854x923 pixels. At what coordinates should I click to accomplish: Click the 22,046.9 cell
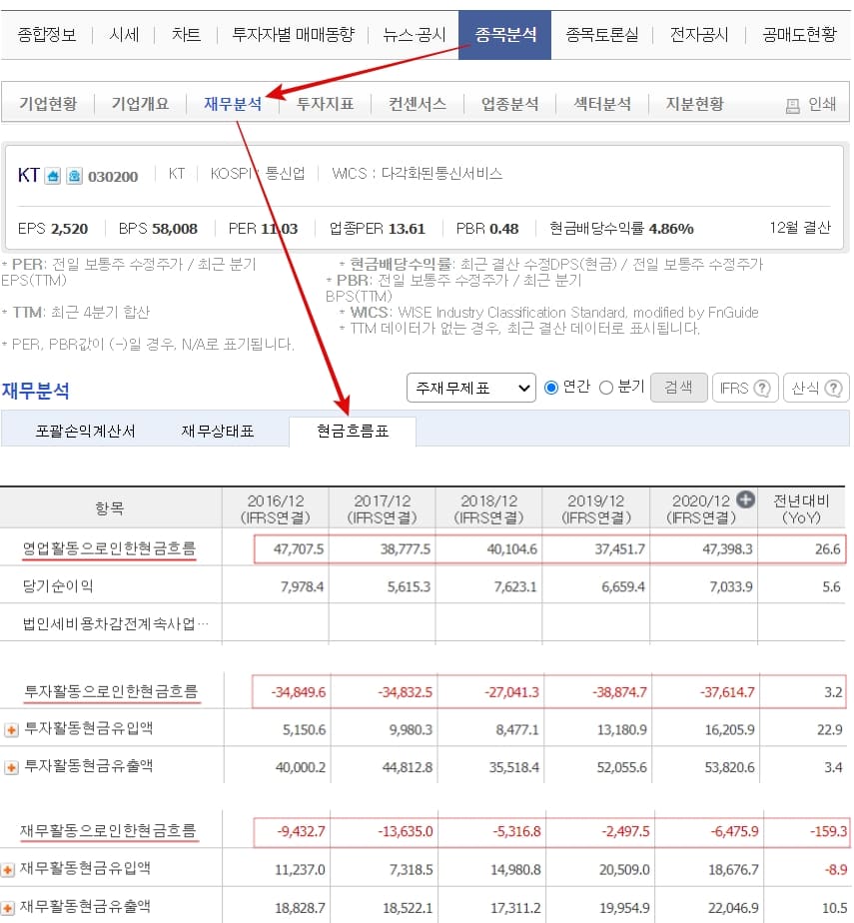pyautogui.click(x=733, y=908)
